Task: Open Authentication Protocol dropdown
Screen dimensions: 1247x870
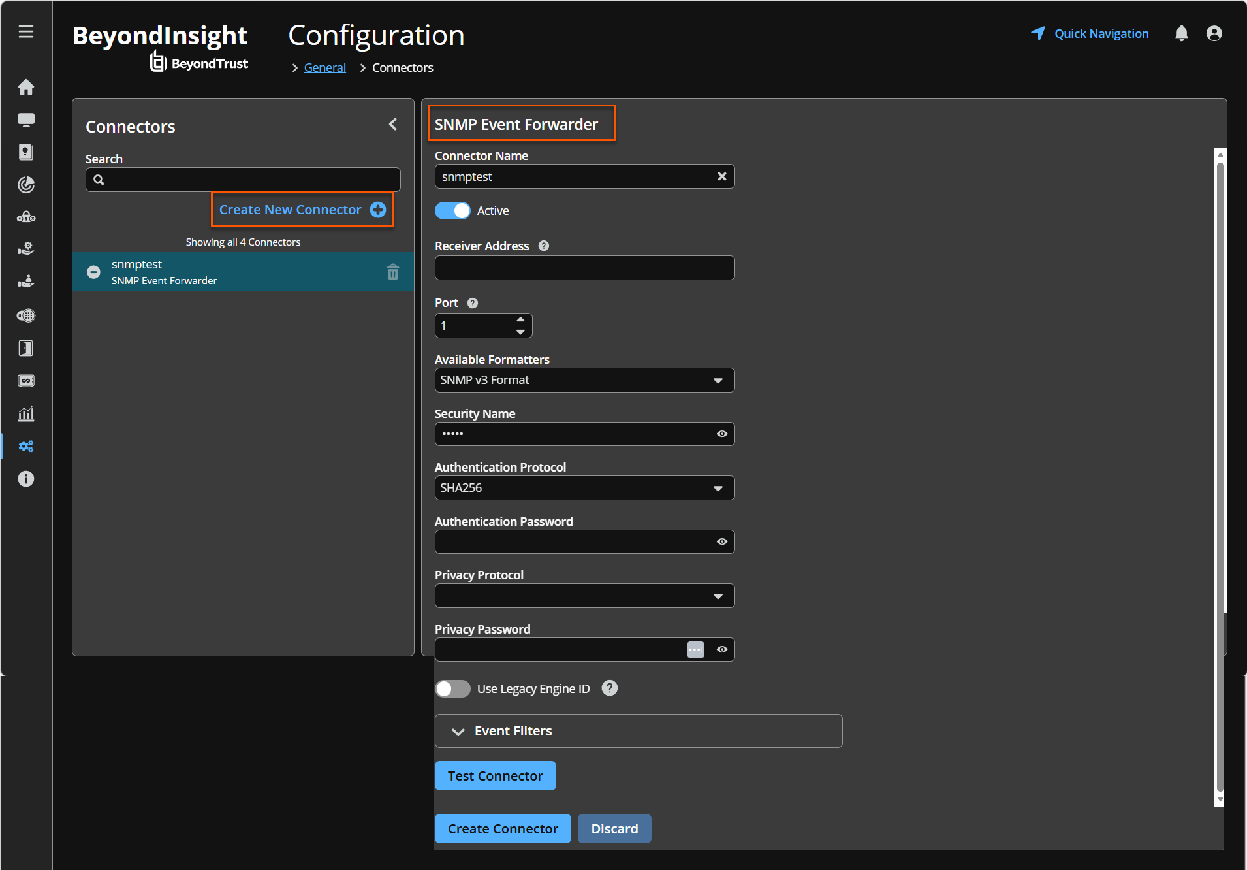Action: point(584,488)
